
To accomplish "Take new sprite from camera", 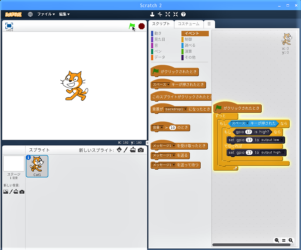I will (141, 150).
